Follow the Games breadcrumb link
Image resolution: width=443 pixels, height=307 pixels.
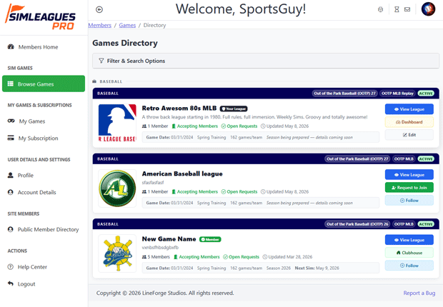(x=127, y=25)
